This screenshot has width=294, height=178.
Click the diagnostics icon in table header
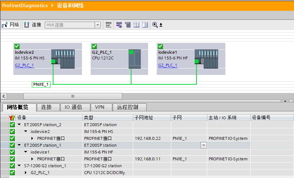[12, 118]
